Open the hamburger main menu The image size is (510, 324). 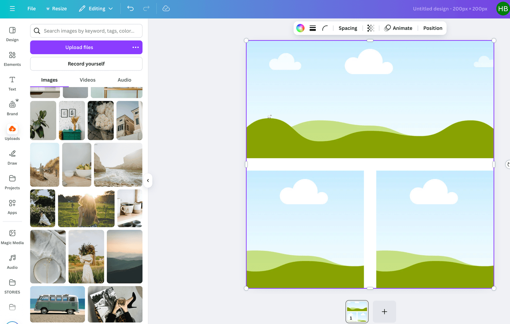point(12,9)
